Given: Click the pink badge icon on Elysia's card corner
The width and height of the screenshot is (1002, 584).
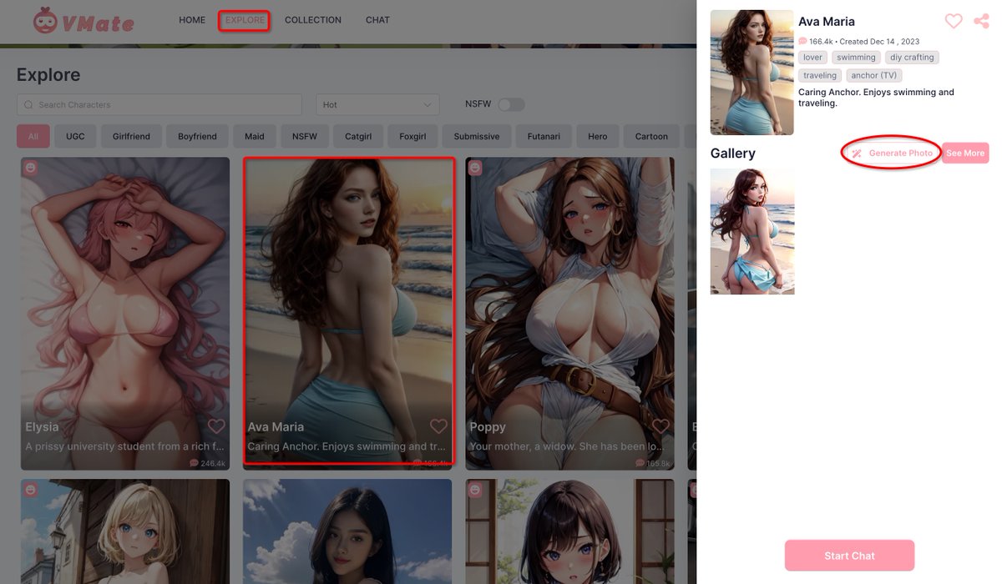Looking at the screenshot, I should coord(31,167).
